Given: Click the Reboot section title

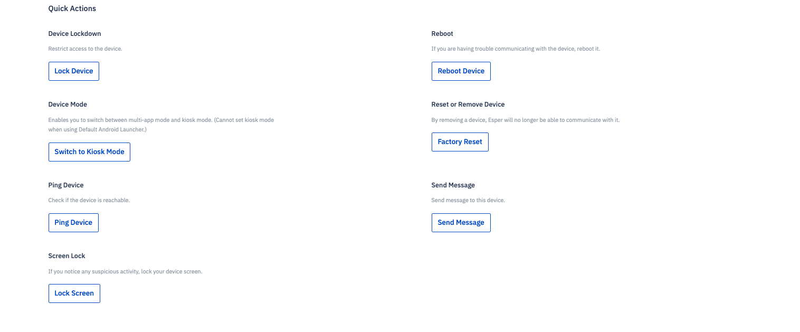Looking at the screenshot, I should (x=442, y=33).
